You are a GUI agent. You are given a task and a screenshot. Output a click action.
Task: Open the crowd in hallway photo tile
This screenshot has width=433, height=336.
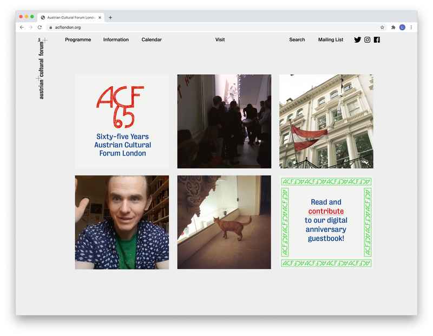(224, 121)
